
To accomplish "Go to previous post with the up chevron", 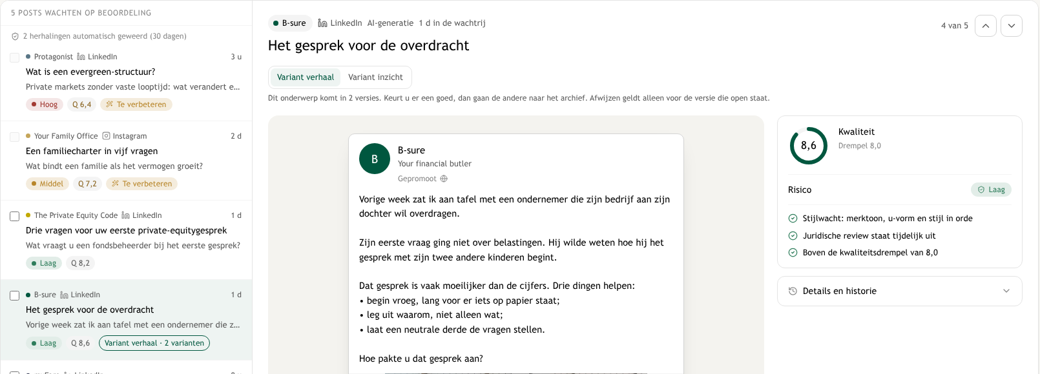I will coord(986,26).
